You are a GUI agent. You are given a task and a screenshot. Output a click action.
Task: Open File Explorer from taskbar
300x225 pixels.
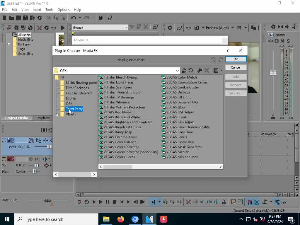coord(106,219)
